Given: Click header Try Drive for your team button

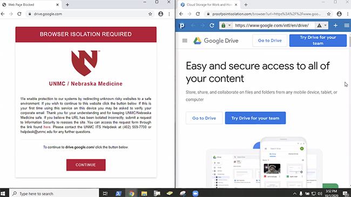Looking at the screenshot, I should pyautogui.click(x=318, y=41).
